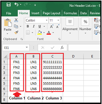The image size is (102, 104).
Task: Open the Page Layout tab
Action: [51, 13]
